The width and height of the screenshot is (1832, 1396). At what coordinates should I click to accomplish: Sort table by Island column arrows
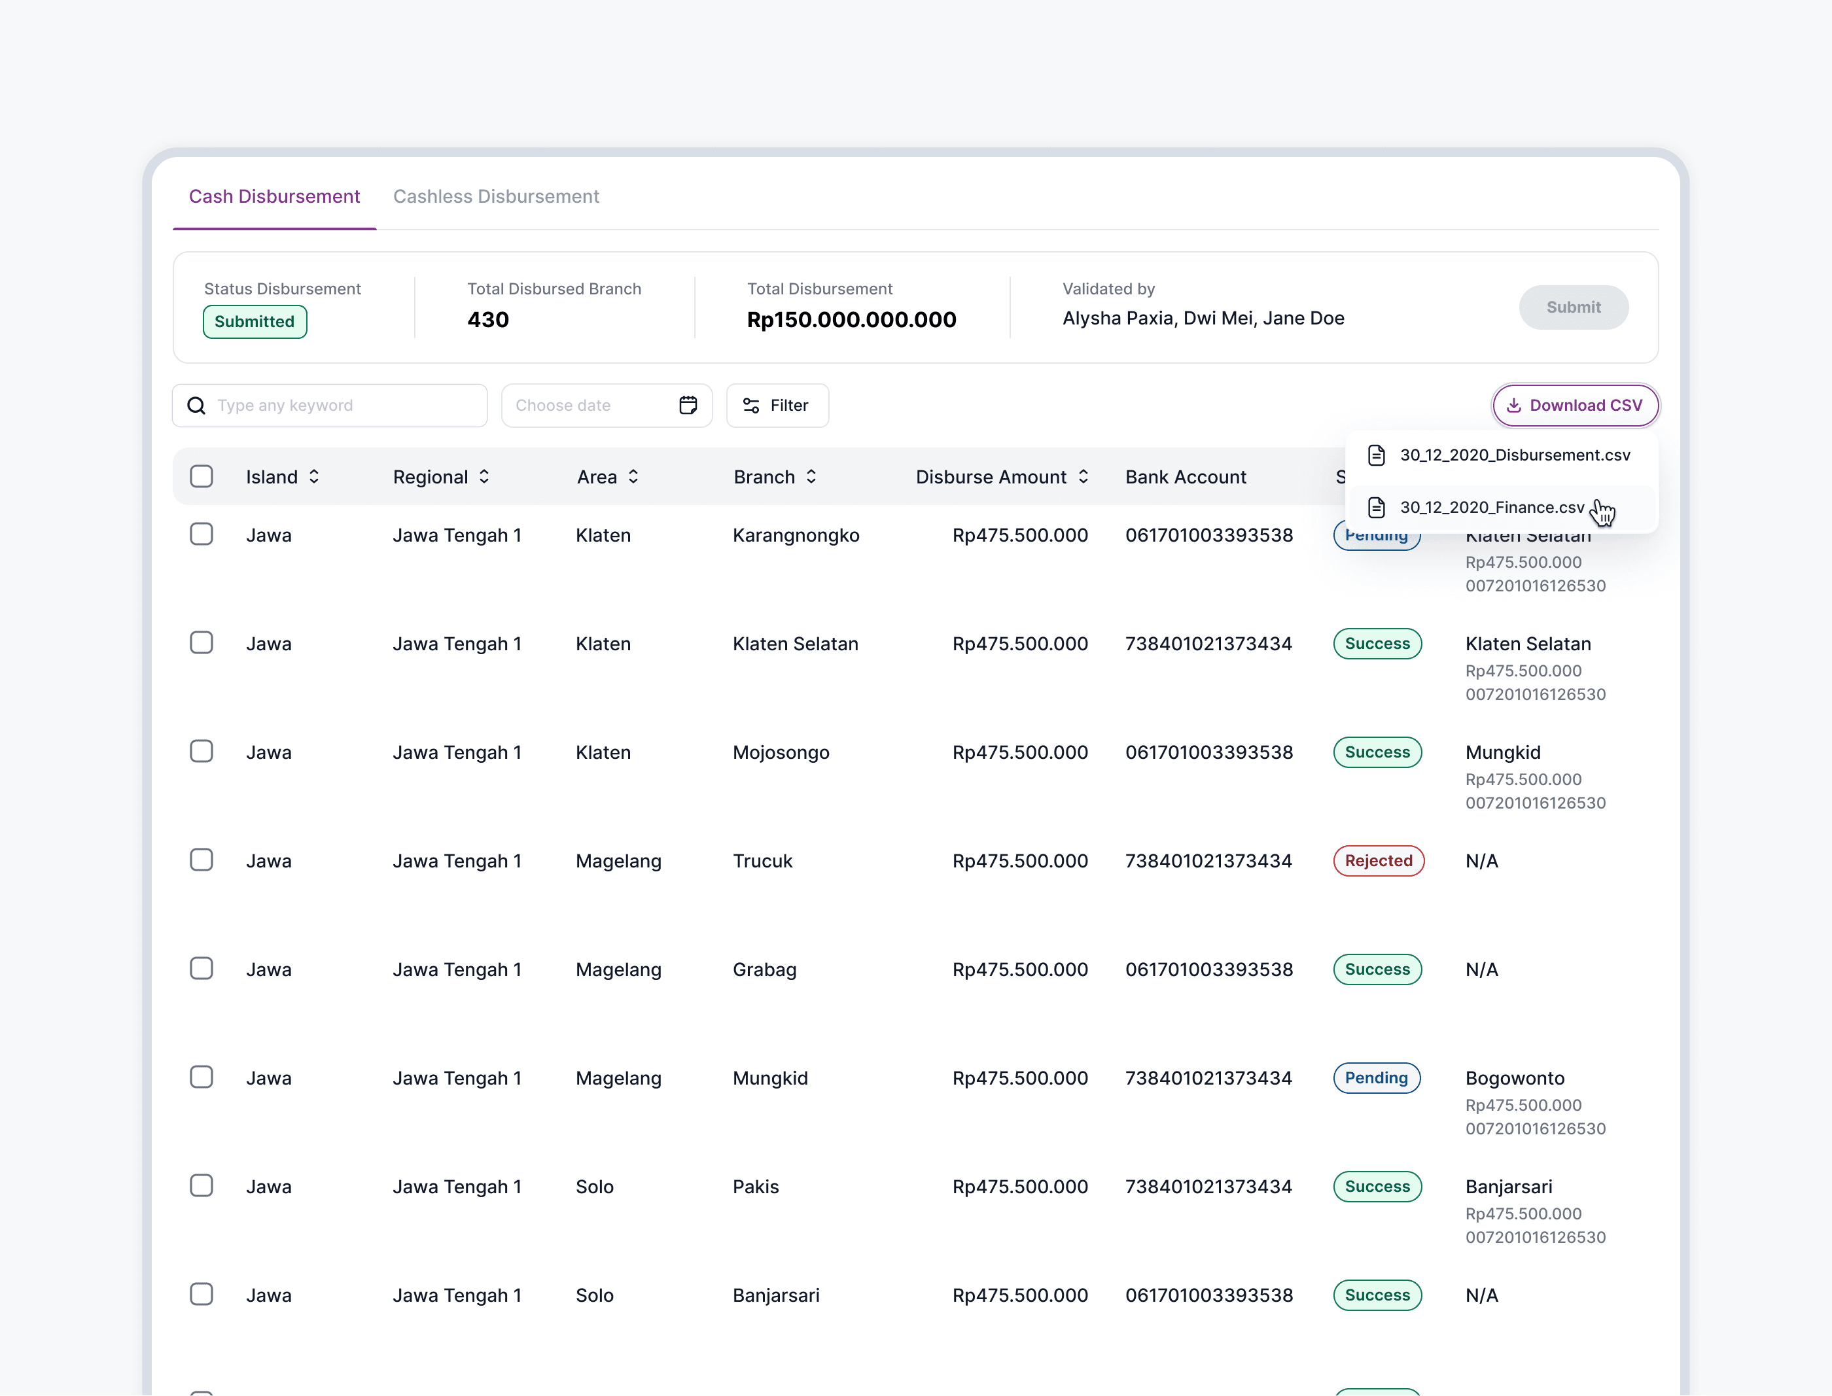[314, 477]
